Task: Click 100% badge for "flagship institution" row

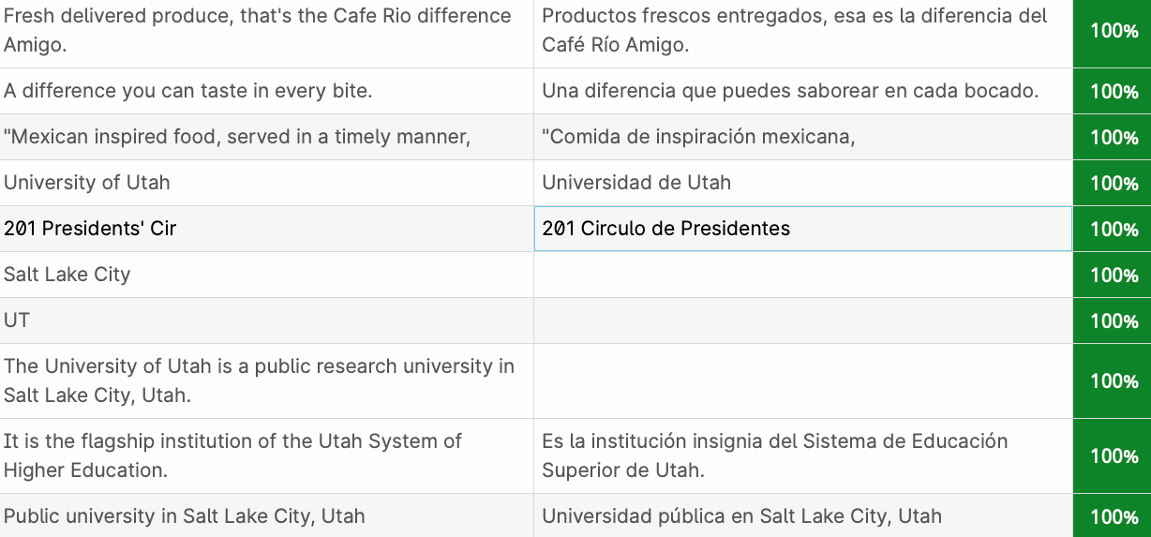Action: (x=1114, y=455)
